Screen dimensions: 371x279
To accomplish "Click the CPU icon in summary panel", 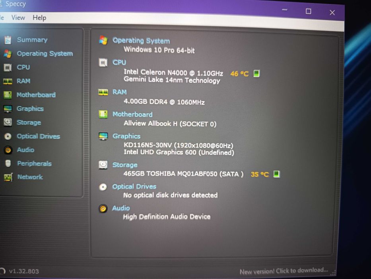I will 103,63.
